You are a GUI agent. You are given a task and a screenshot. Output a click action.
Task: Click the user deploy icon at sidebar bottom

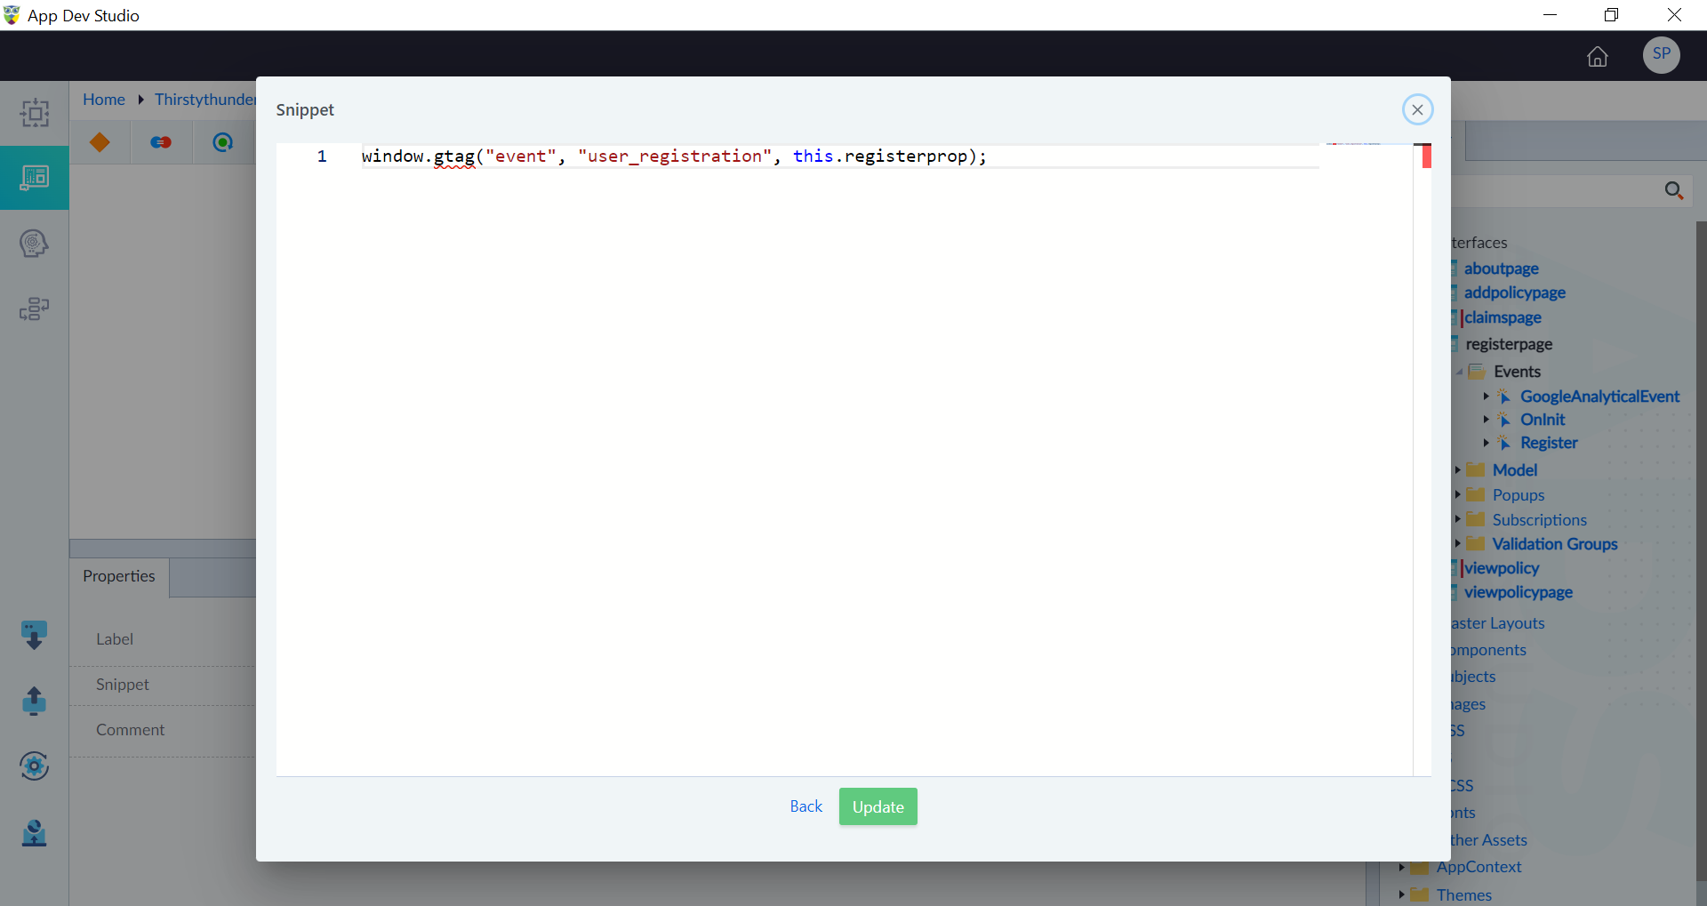click(x=34, y=833)
